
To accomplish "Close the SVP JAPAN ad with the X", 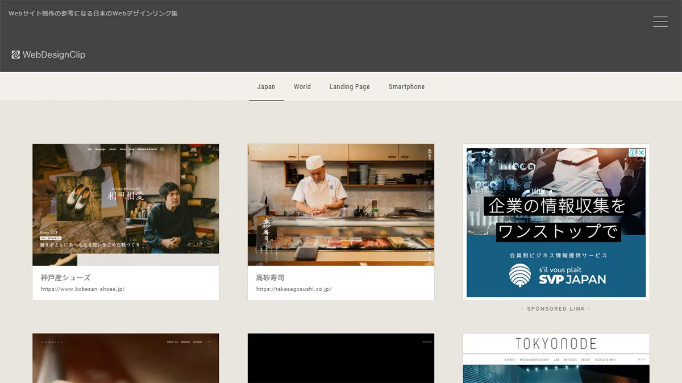I will pyautogui.click(x=641, y=152).
